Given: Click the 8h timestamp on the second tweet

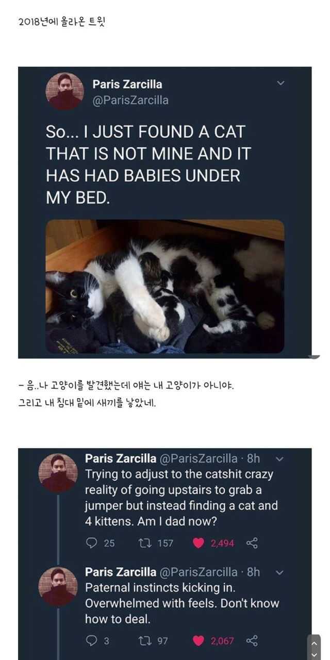Looking at the screenshot, I should (253, 458).
